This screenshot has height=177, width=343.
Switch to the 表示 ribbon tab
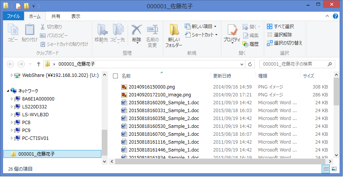click(76, 16)
